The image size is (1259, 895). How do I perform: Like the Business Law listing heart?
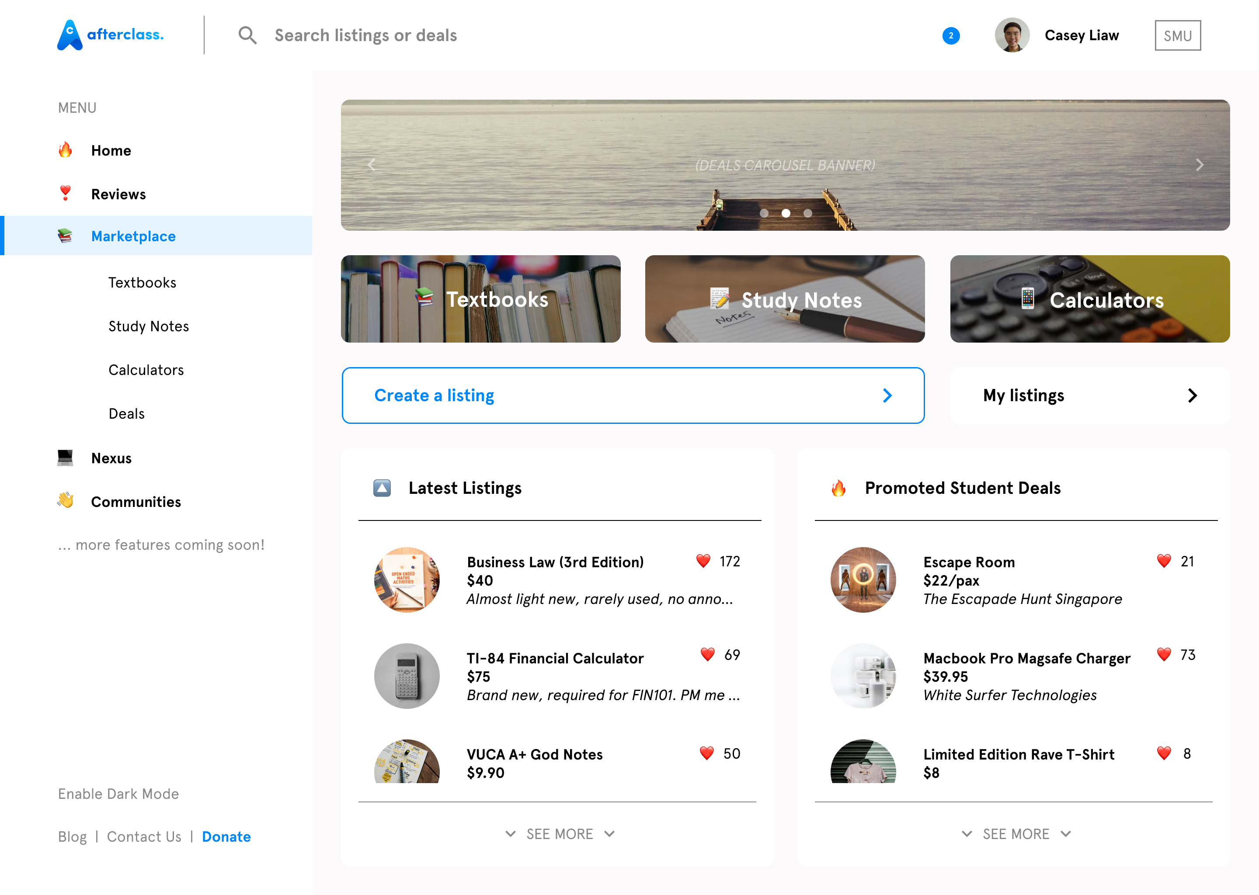[703, 561]
